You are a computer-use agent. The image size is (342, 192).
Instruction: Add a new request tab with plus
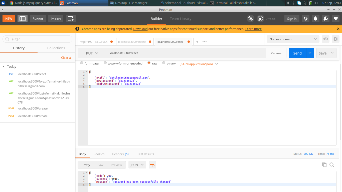197,42
